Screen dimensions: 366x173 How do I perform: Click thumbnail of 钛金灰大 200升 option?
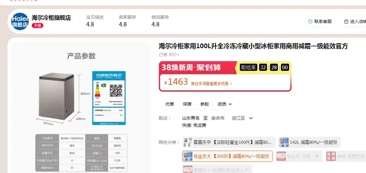188,156
